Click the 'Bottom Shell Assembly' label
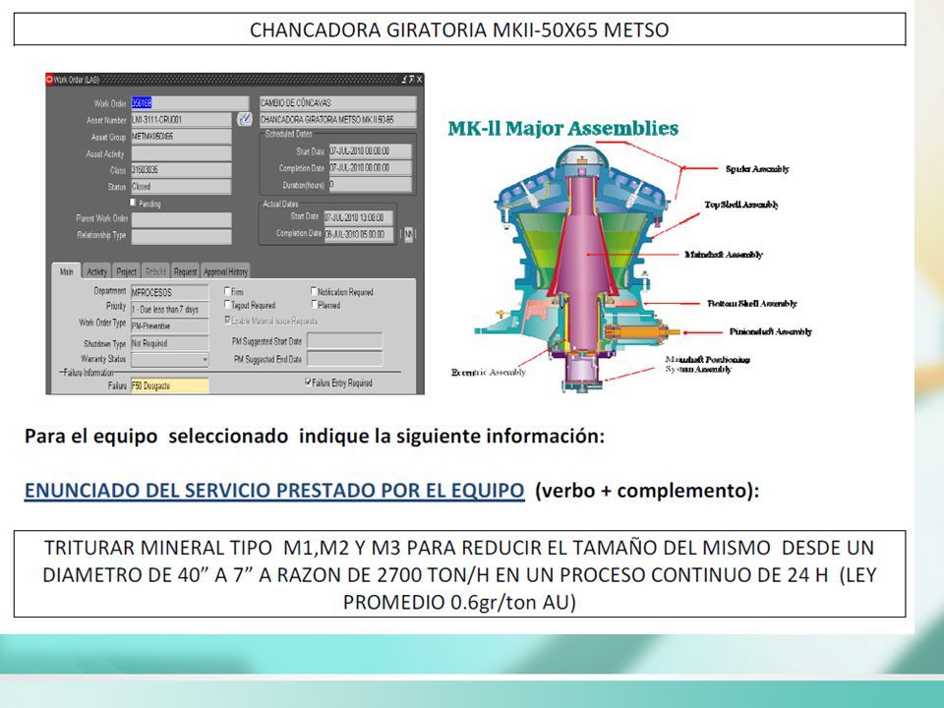 (x=752, y=304)
